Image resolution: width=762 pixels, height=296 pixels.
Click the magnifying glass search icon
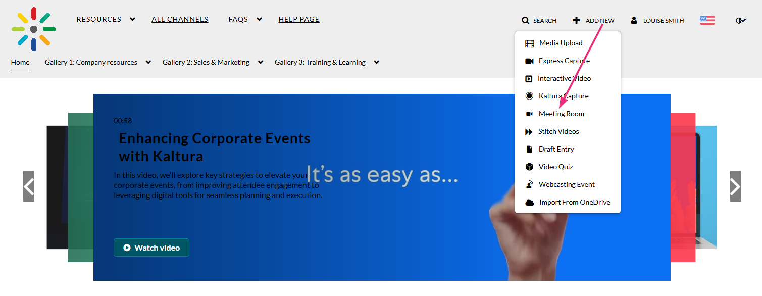[526, 21]
